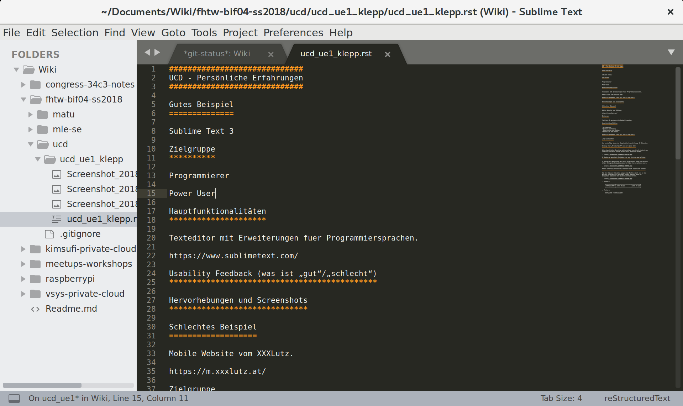Screen dimensions: 683x406
Task: Click the sidebar toggle icon in status bar
Action: (x=14, y=398)
